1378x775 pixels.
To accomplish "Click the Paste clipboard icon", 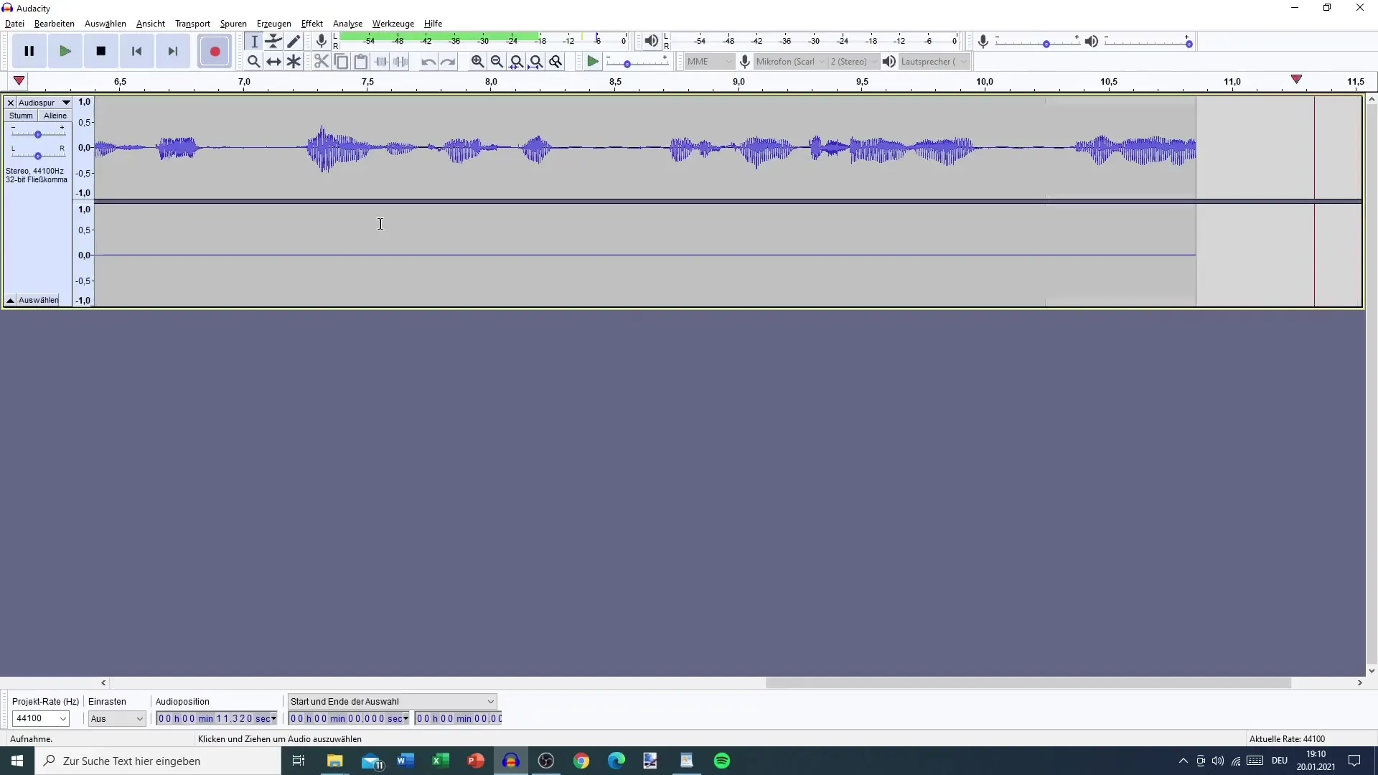I will point(361,62).
